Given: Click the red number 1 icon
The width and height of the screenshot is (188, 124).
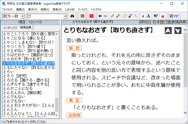Looking at the screenshot, I should [91, 16].
